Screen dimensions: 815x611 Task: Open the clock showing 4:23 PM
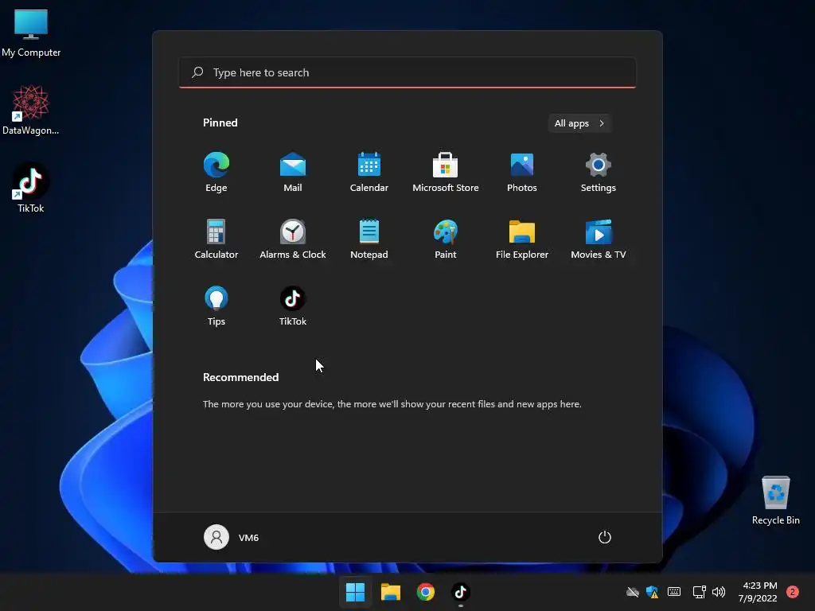[x=758, y=592]
